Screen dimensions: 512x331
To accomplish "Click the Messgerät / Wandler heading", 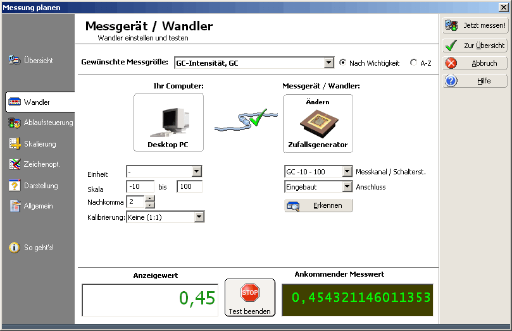I will [x=149, y=26].
